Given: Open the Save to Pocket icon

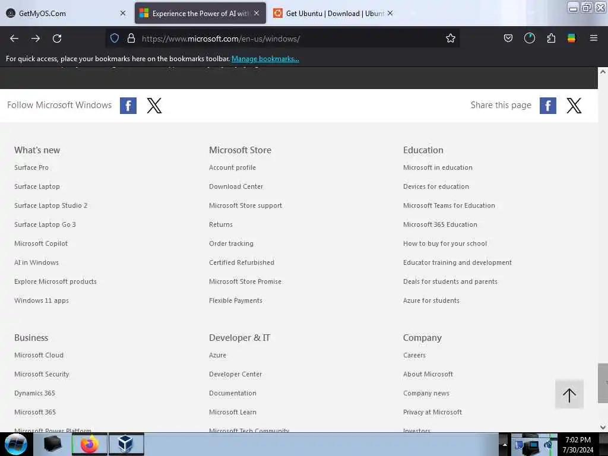Looking at the screenshot, I should pyautogui.click(x=508, y=39).
